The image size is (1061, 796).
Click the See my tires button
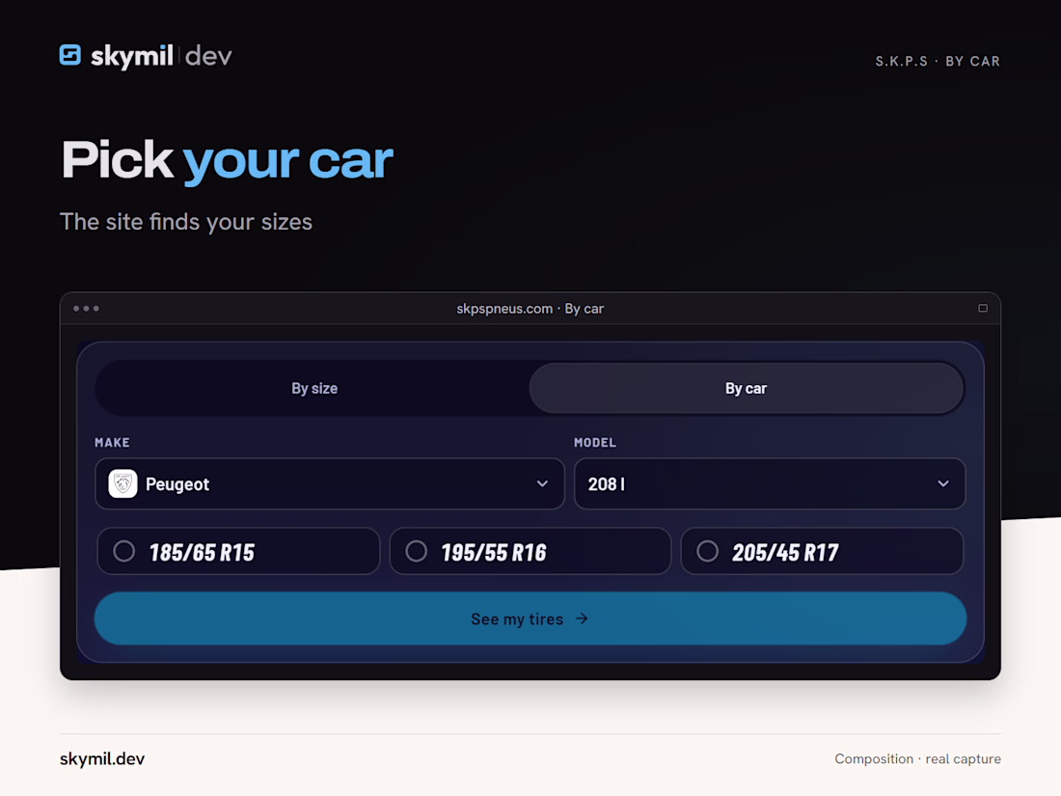[530, 618]
